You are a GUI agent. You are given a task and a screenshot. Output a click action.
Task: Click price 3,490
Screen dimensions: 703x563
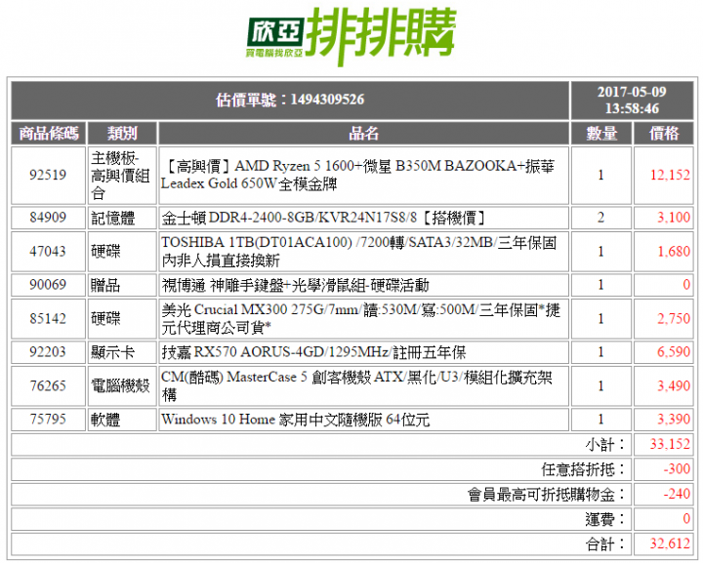[x=674, y=385]
